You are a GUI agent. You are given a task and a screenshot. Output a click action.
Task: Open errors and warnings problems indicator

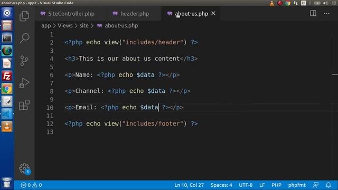point(31,185)
